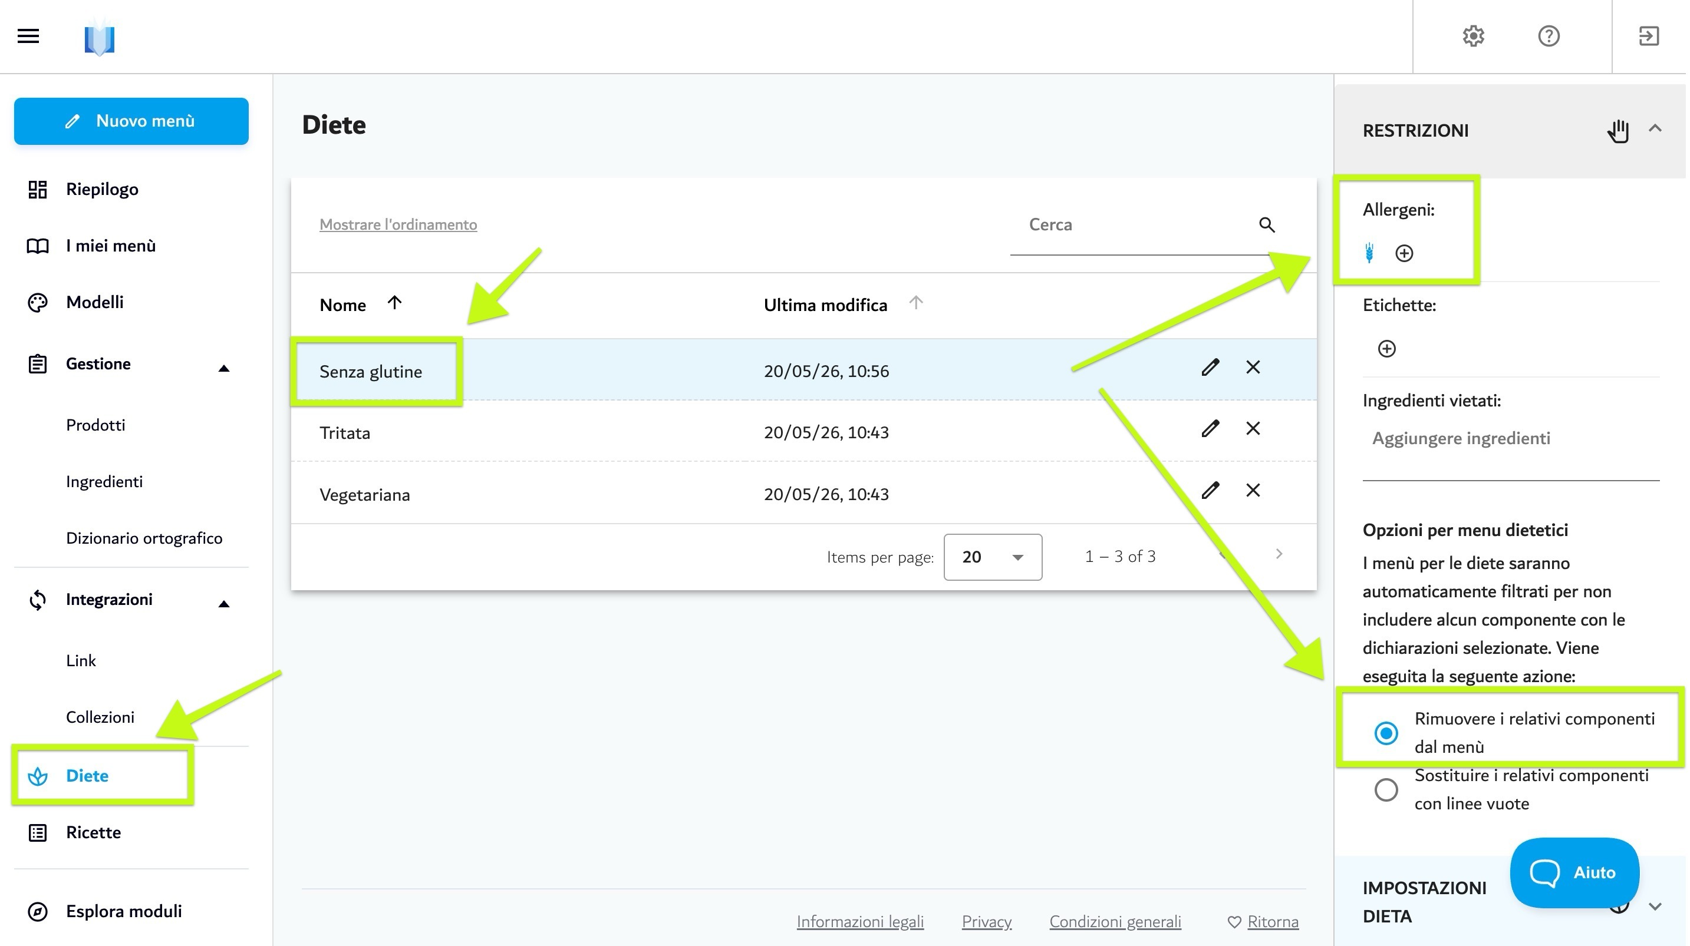Screen dimensions: 1690x946
Task: Collapse the Gestione group
Action: click(x=224, y=368)
